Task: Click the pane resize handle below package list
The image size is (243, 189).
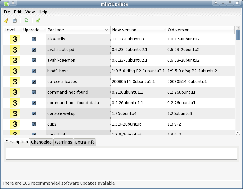Action: pyautogui.click(x=122, y=136)
